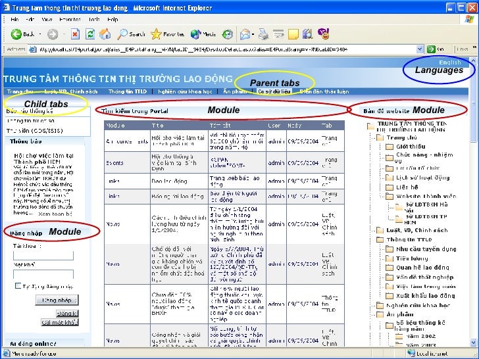Click the Đăng ký register button
Screen dimensions: 479x359
coord(67,314)
